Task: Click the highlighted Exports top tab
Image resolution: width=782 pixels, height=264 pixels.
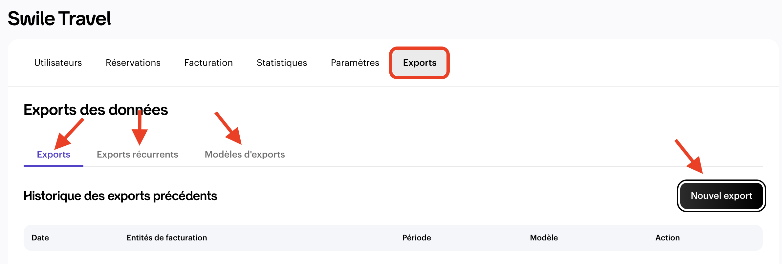Action: tap(420, 63)
